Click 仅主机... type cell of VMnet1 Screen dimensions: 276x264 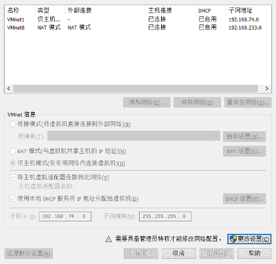[x=49, y=19]
